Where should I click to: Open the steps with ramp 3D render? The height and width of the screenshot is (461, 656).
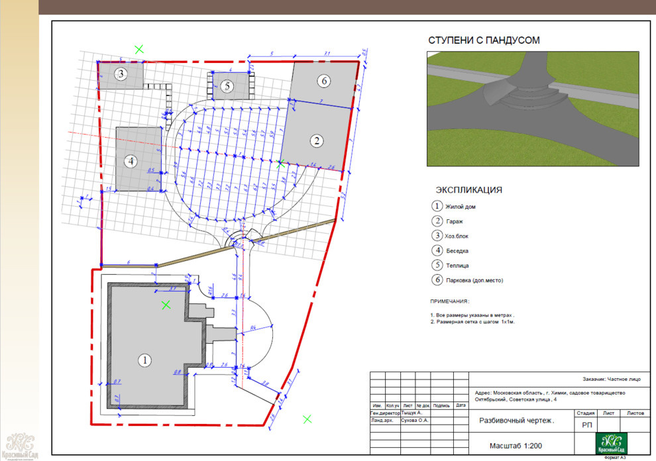[533, 109]
